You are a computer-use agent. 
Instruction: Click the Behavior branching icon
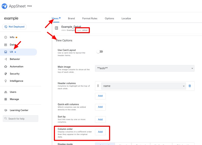[x=6, y=59]
